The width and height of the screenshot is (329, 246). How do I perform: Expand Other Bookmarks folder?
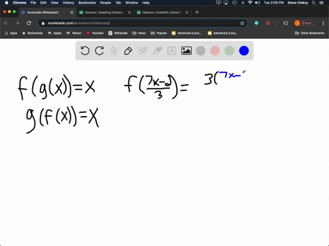point(310,33)
